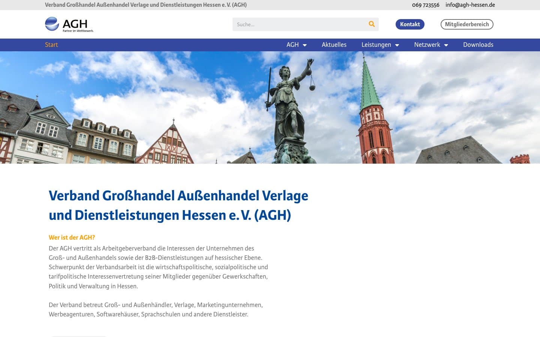Open the Mitgliederbereich button
The image size is (540, 337).
(467, 24)
